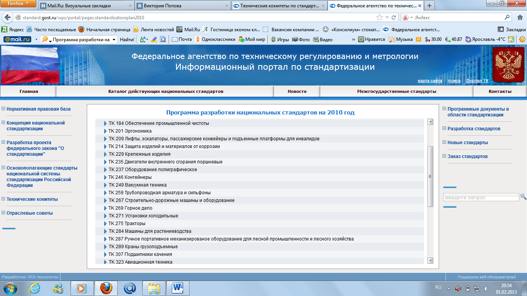Open Одноклассники from the Mail.ru toolbar
The image size is (527, 296).
pyautogui.click(x=215, y=39)
